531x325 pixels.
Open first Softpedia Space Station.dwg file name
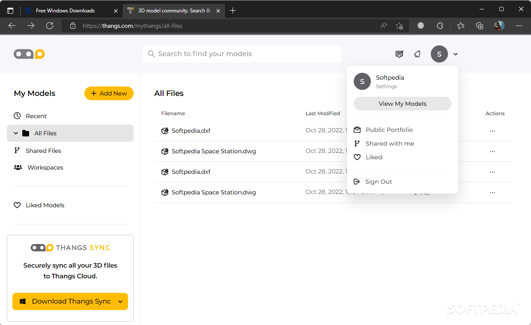[214, 151]
